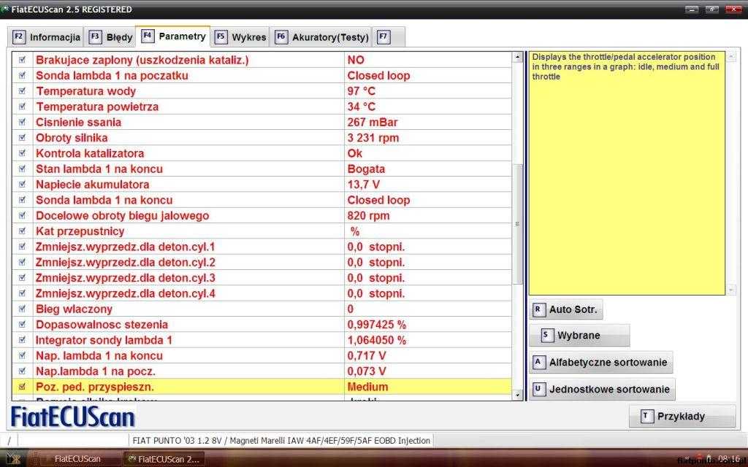The width and height of the screenshot is (748, 467).
Task: Select Zmniejsz.wyprzedz.dla deton.cyl.2 parameter name
Action: pos(126,262)
